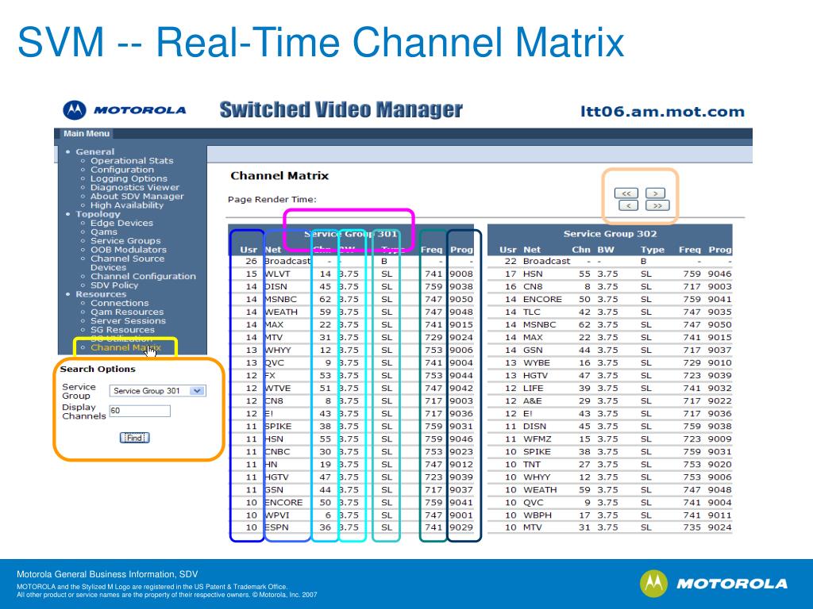Go to next page with the > button
Screen dimensions: 813x609
tap(655, 193)
